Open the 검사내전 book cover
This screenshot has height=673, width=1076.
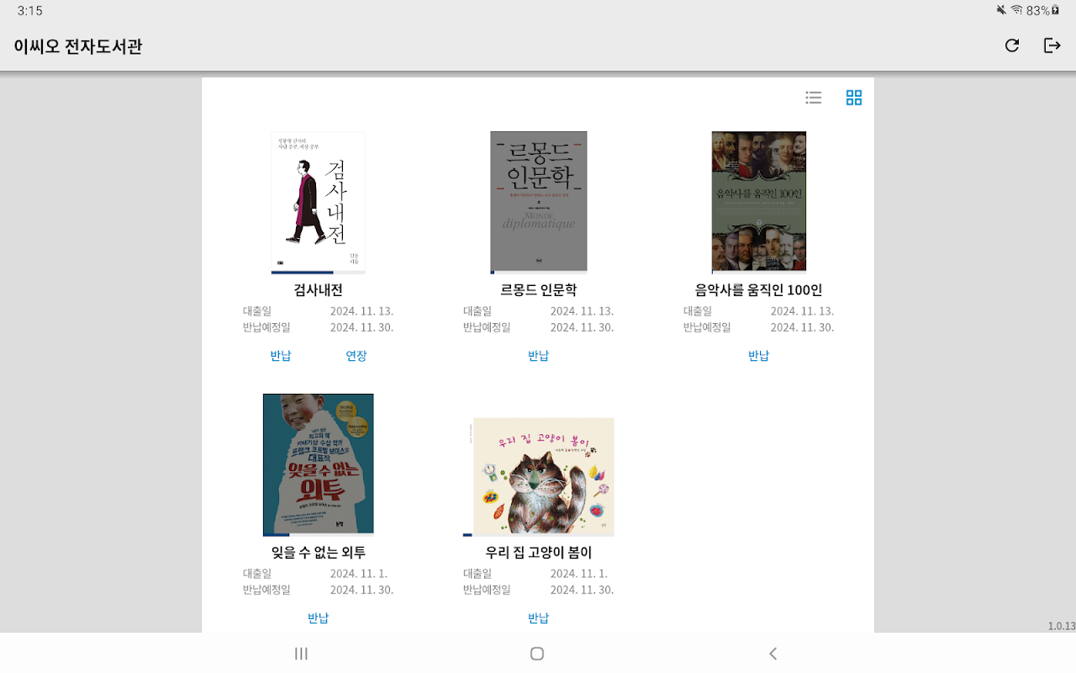tap(319, 203)
